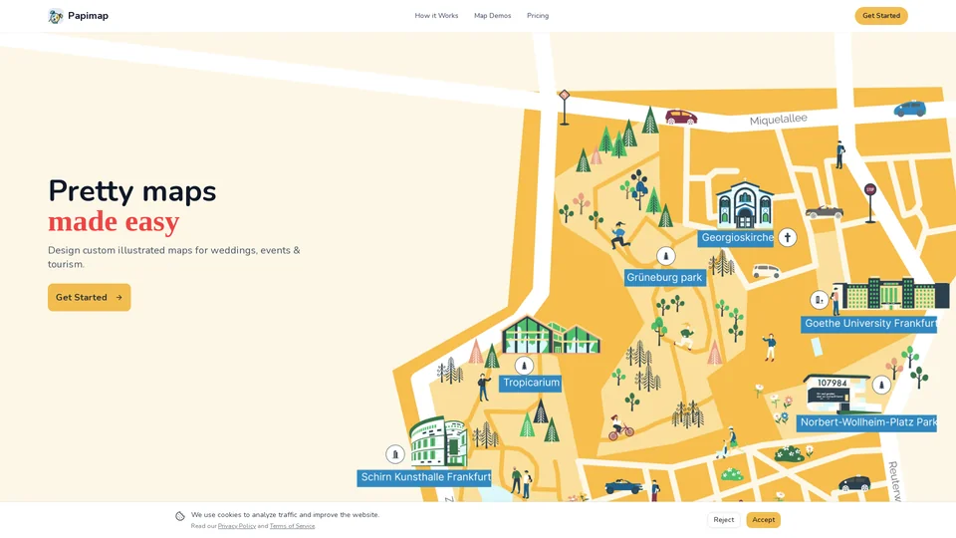
Task: Click the Goethe University building illustration
Action: tap(894, 293)
